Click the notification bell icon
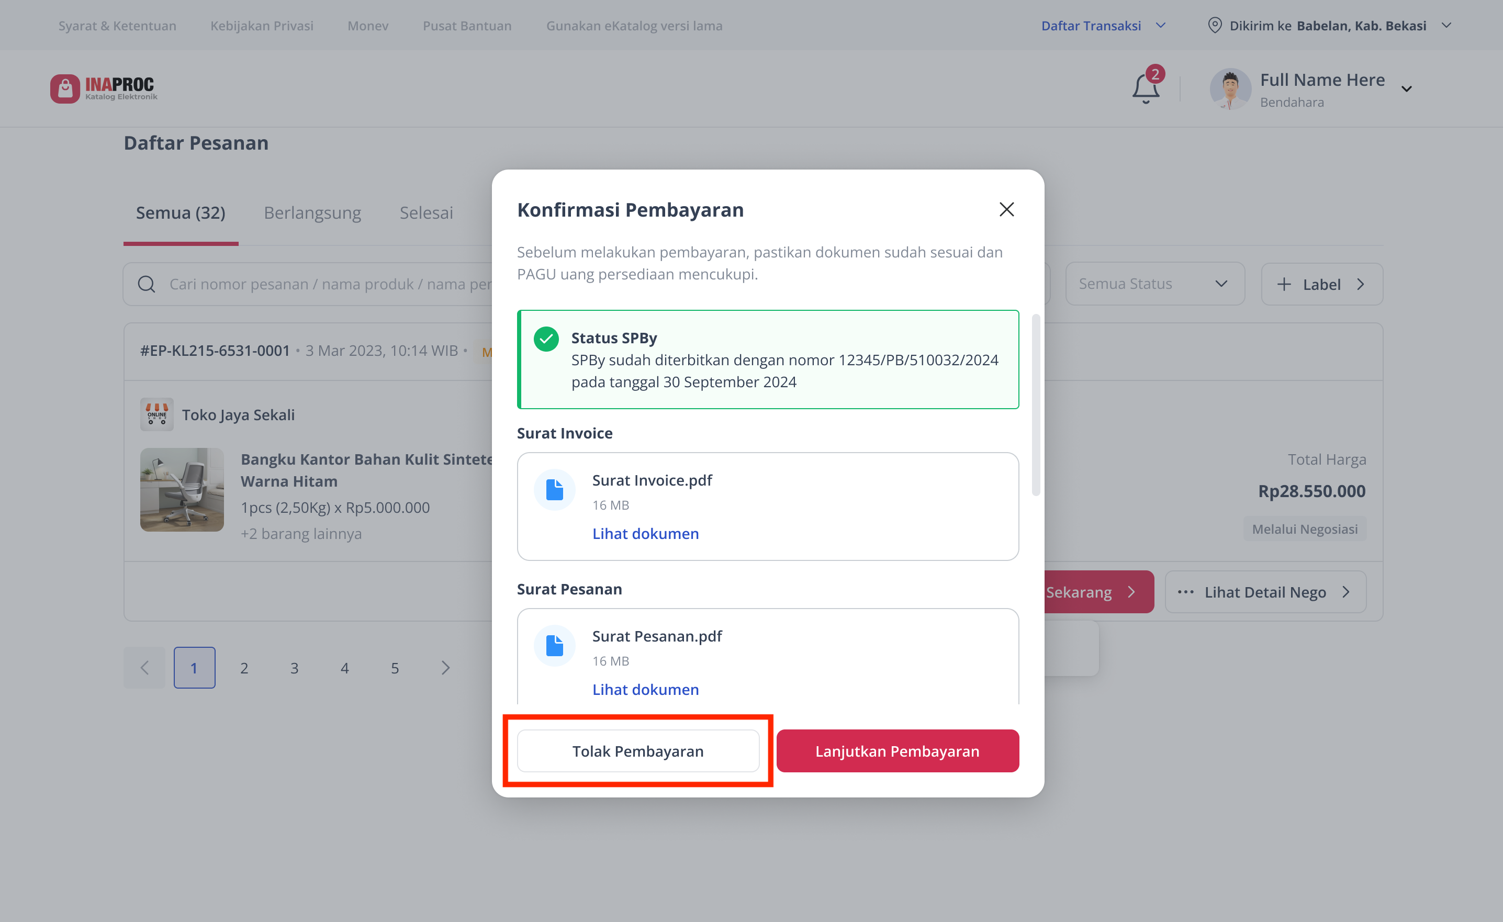Viewport: 1503px width, 922px height. 1146,88
